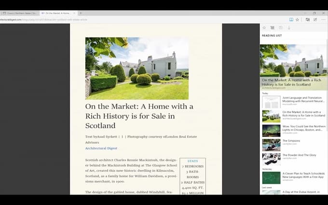Open 'Wow: You Could See the Northern Lights' item
The width and height of the screenshot is (328, 205).
click(x=294, y=130)
